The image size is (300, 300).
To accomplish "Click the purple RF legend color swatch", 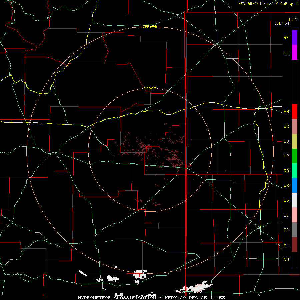I will (x=294, y=37).
